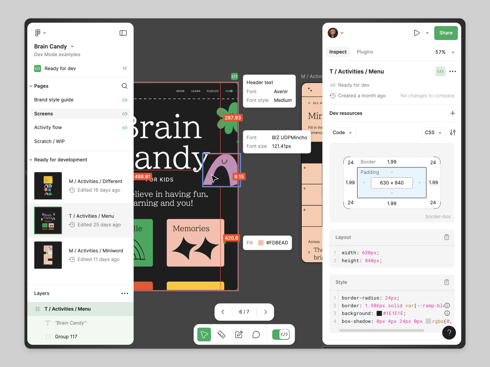Image resolution: width=490 pixels, height=367 pixels.
Task: Expand the Brain Candy project dropdown
Action: 74,46
